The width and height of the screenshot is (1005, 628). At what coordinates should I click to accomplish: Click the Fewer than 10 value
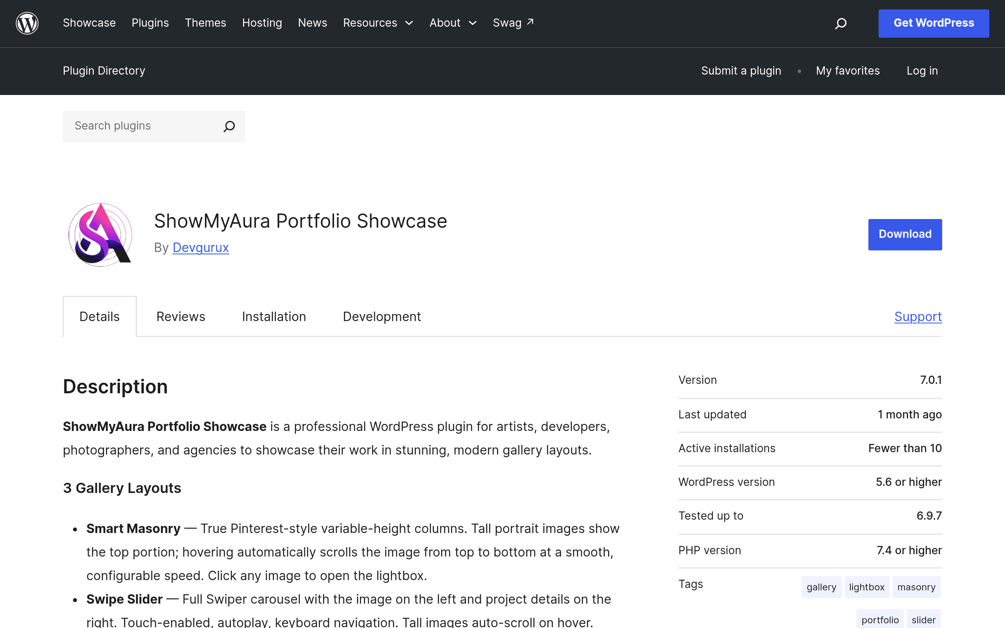coord(905,448)
